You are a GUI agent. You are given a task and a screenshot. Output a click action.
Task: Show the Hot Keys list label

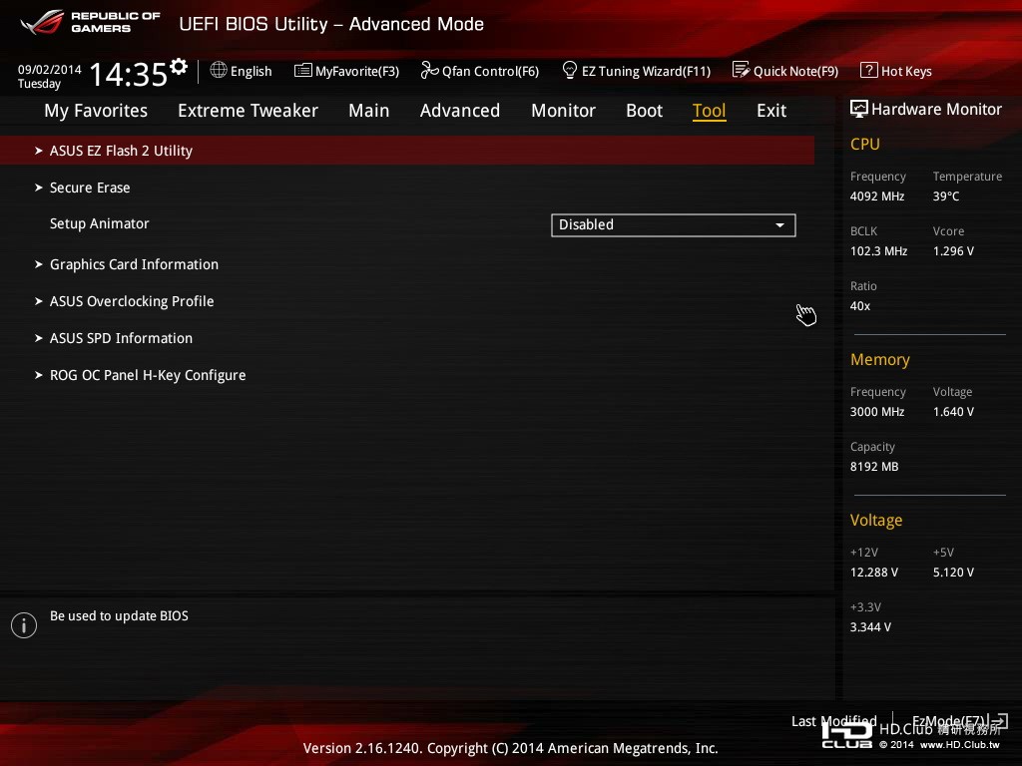point(906,71)
